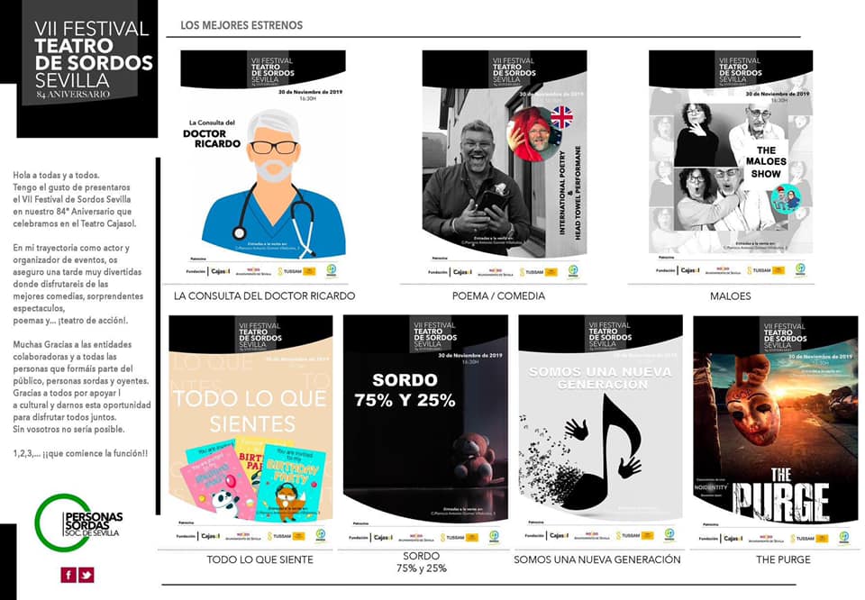Screen dimensions: 865x600
Task: Open The Maloes Show poster
Action: (x=731, y=164)
